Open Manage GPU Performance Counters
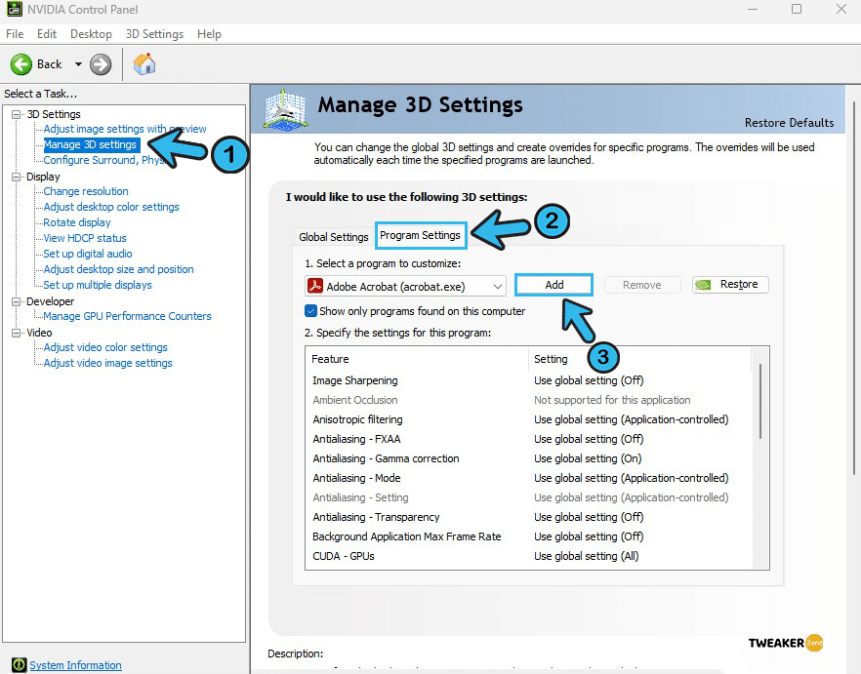The height and width of the screenshot is (674, 861). pos(127,316)
